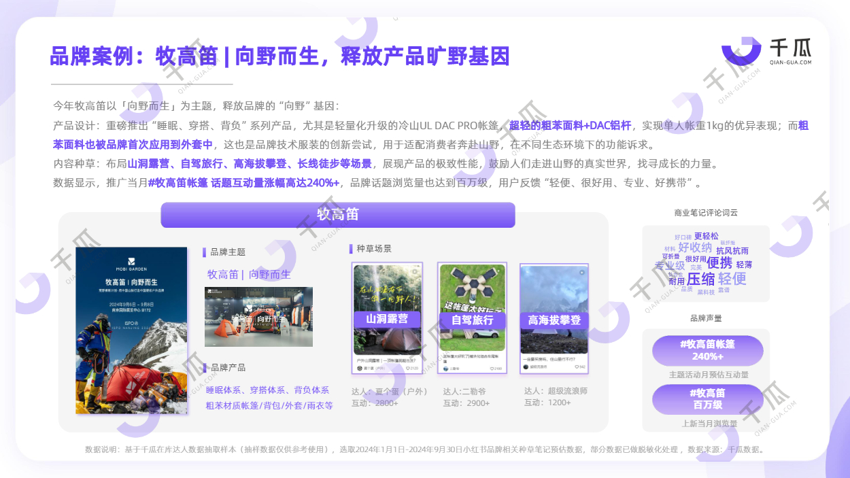850x478 pixels.
Task: Click the 商业笔记评论词云 heading
Action: (706, 212)
